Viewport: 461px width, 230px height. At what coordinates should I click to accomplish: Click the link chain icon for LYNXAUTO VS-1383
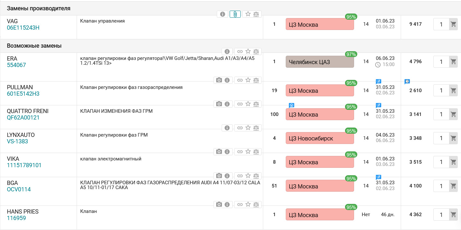pyautogui.click(x=240, y=128)
